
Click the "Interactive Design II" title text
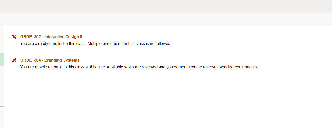63,37
